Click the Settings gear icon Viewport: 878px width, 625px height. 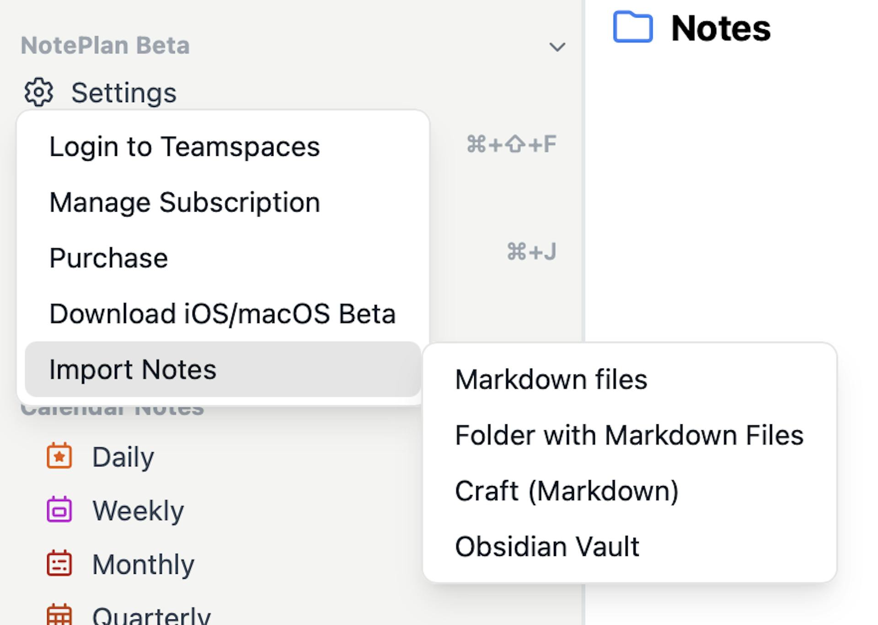[38, 92]
